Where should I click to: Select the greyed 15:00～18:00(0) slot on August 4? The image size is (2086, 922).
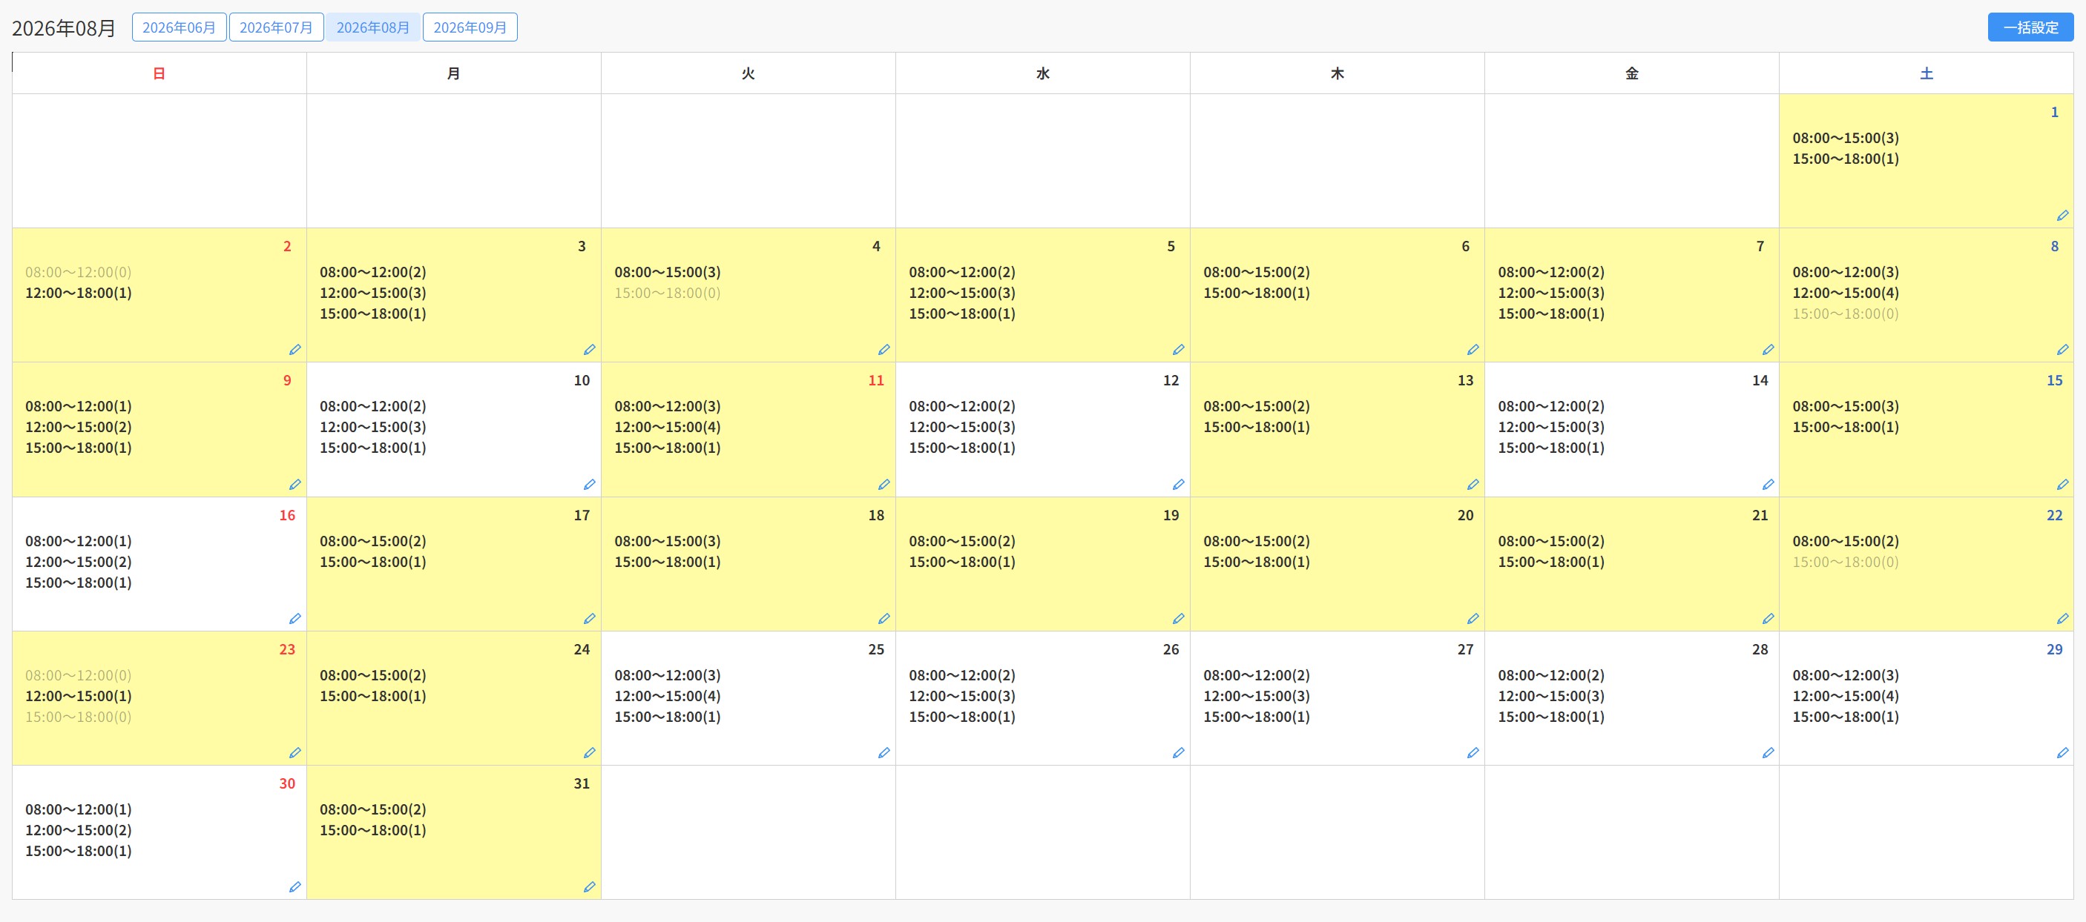[x=667, y=293]
